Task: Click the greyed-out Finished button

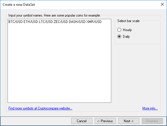Action: (x=152, y=121)
